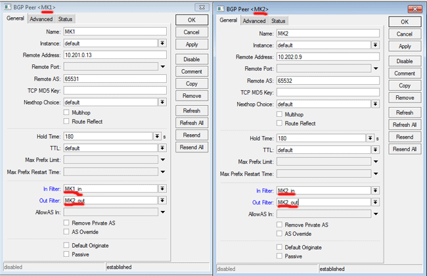Image resolution: width=427 pixels, height=276 pixels.
Task: Click Remote AS field containing 65531
Action: 114,78
